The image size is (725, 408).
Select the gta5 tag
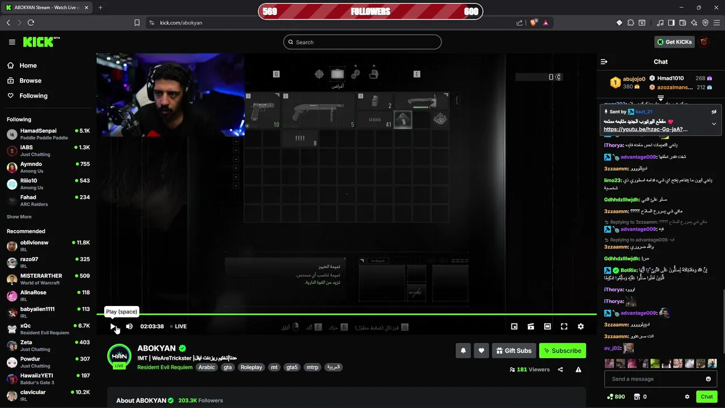tap(292, 367)
